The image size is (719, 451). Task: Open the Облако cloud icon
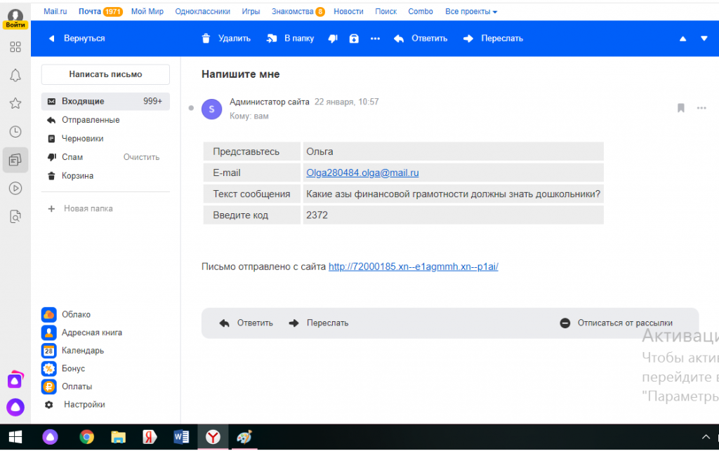[48, 314]
